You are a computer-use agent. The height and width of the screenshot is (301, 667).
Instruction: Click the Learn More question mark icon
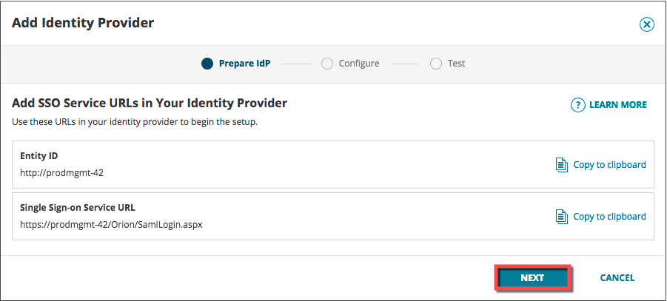pyautogui.click(x=578, y=105)
